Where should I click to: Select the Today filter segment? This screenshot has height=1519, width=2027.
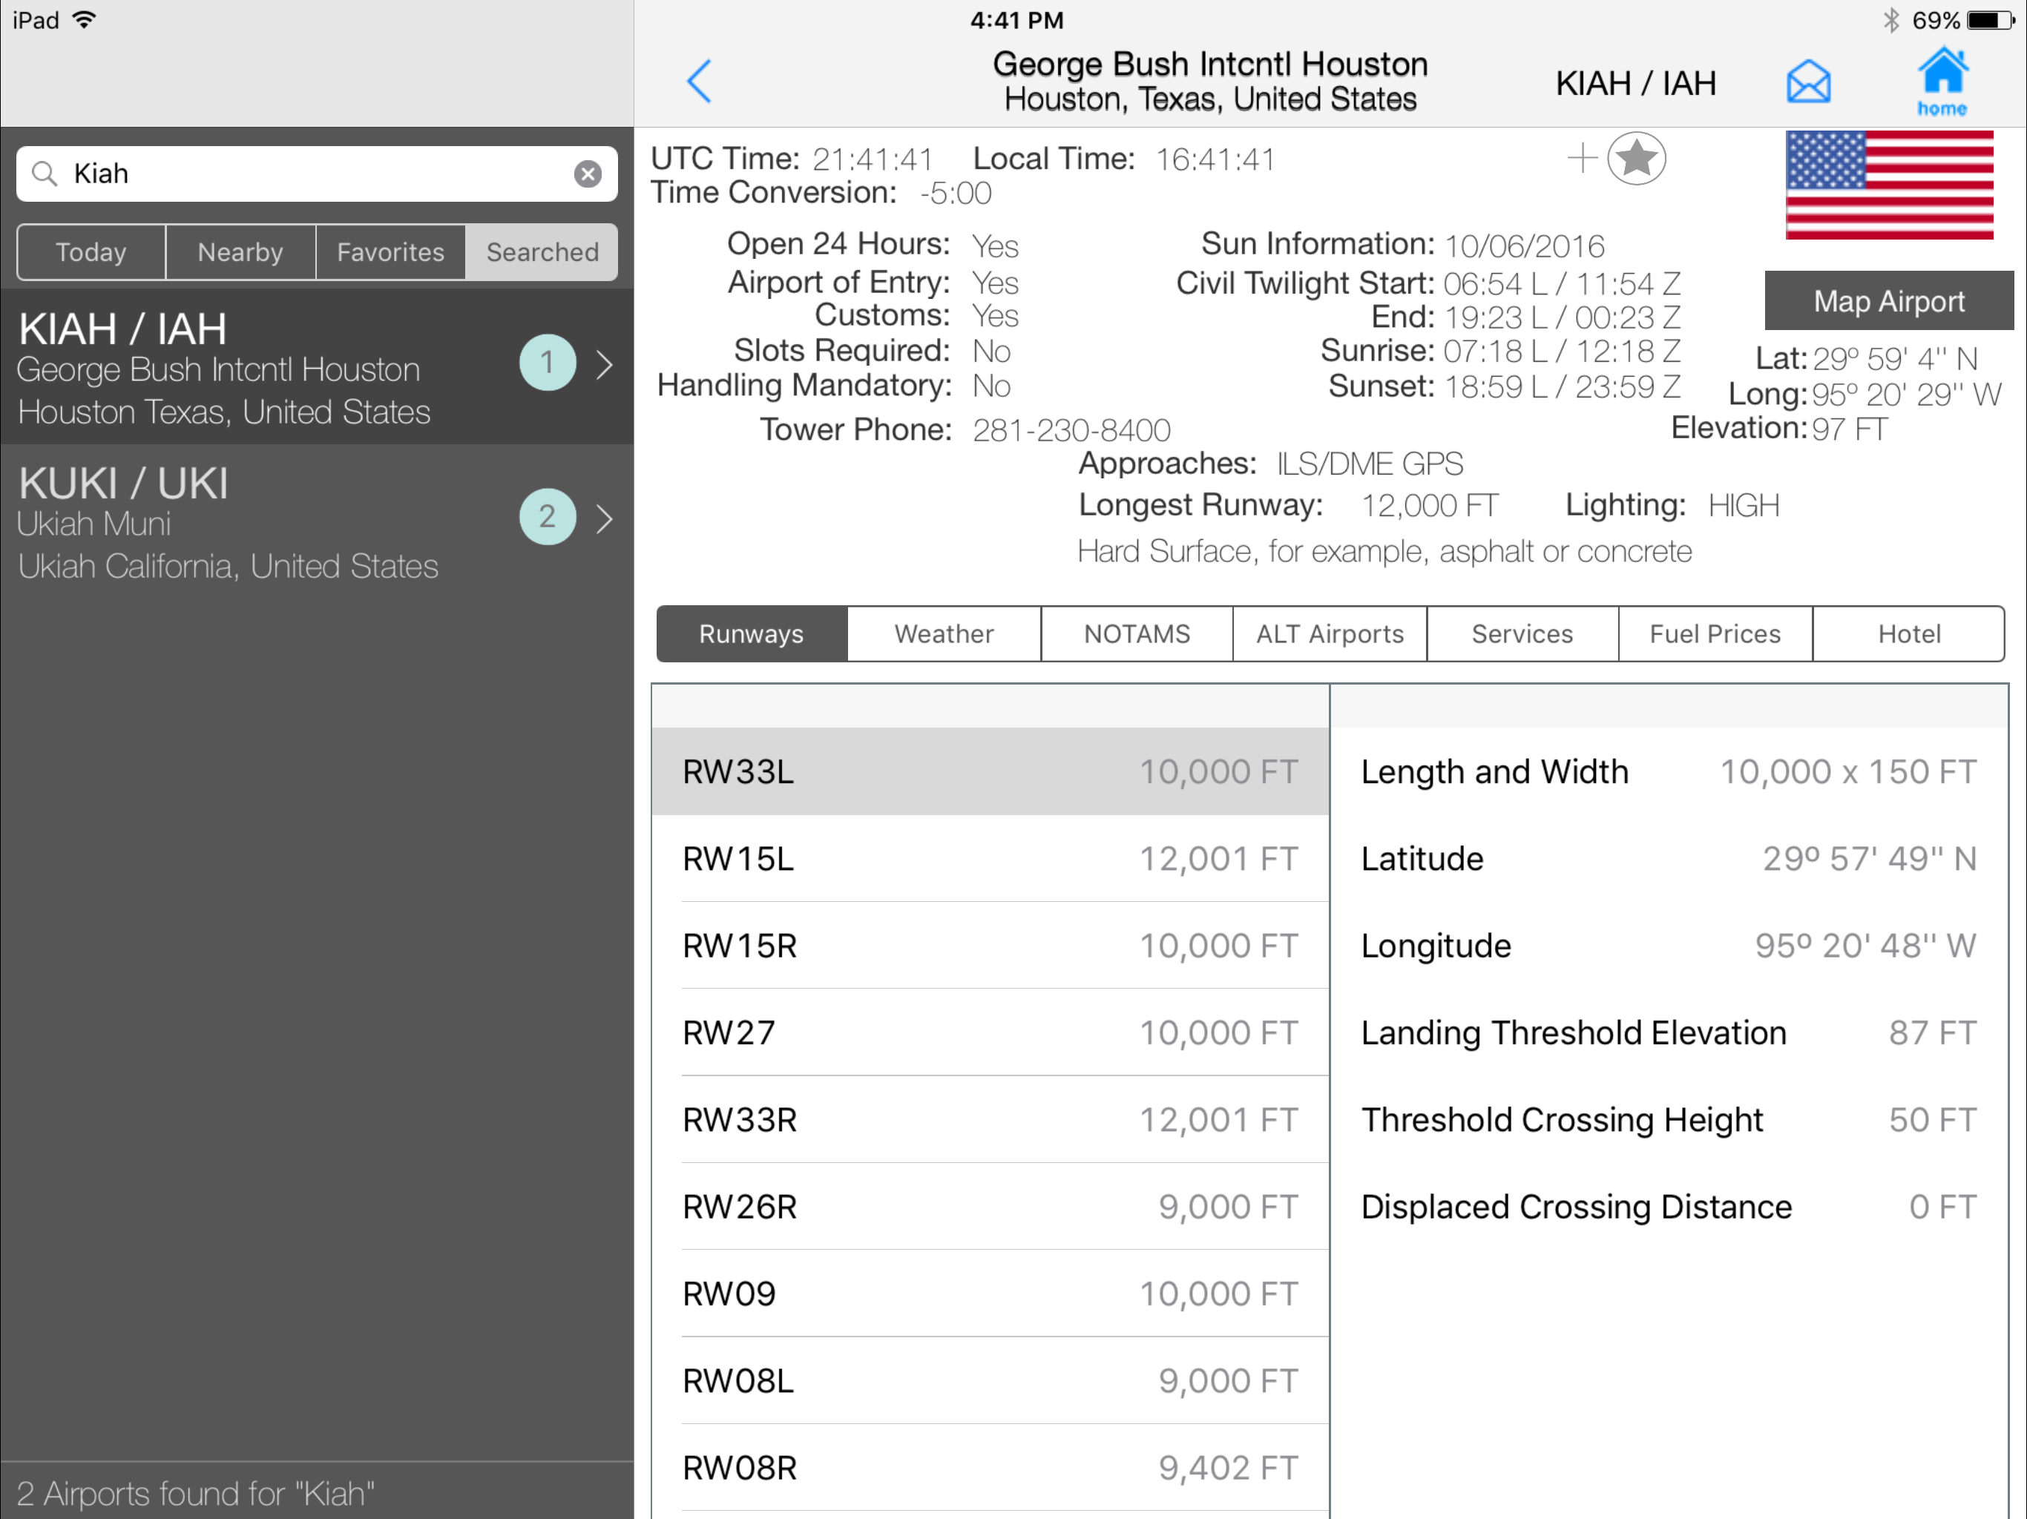pyautogui.click(x=91, y=252)
